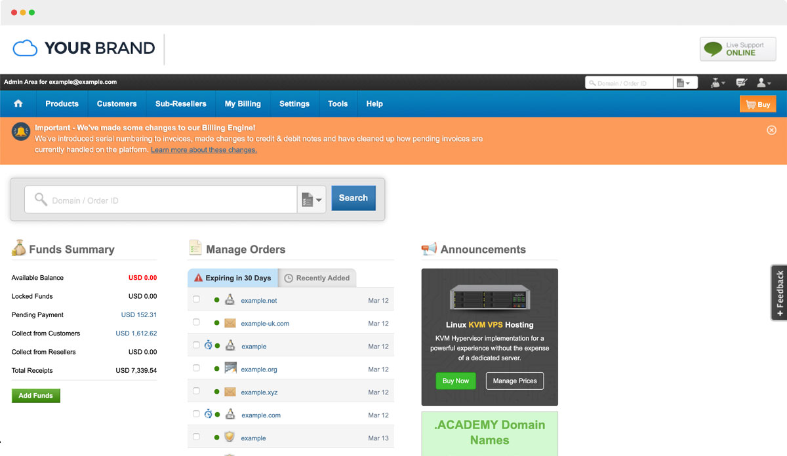787x456 pixels.
Task: Open the Feedback side tab
Action: tap(779, 293)
